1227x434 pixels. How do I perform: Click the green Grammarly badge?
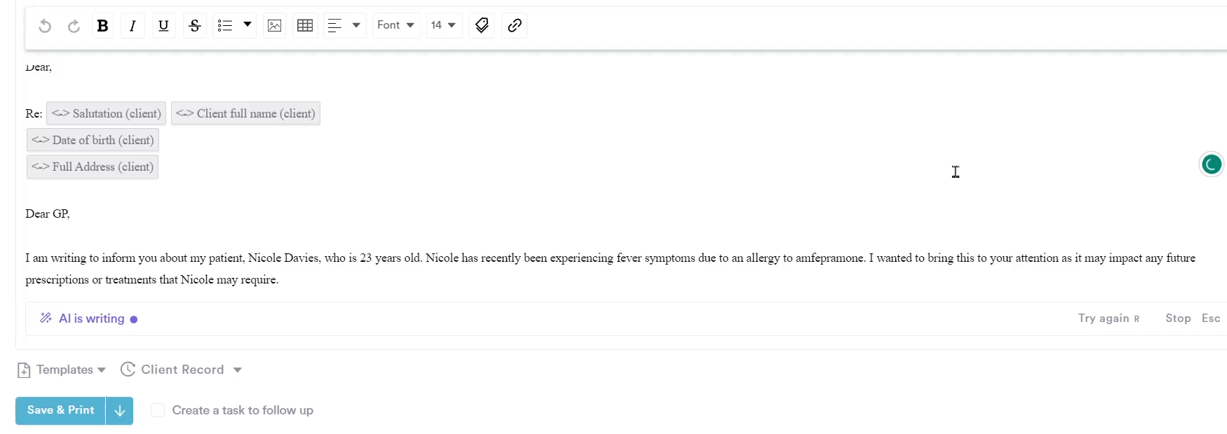pyautogui.click(x=1211, y=164)
